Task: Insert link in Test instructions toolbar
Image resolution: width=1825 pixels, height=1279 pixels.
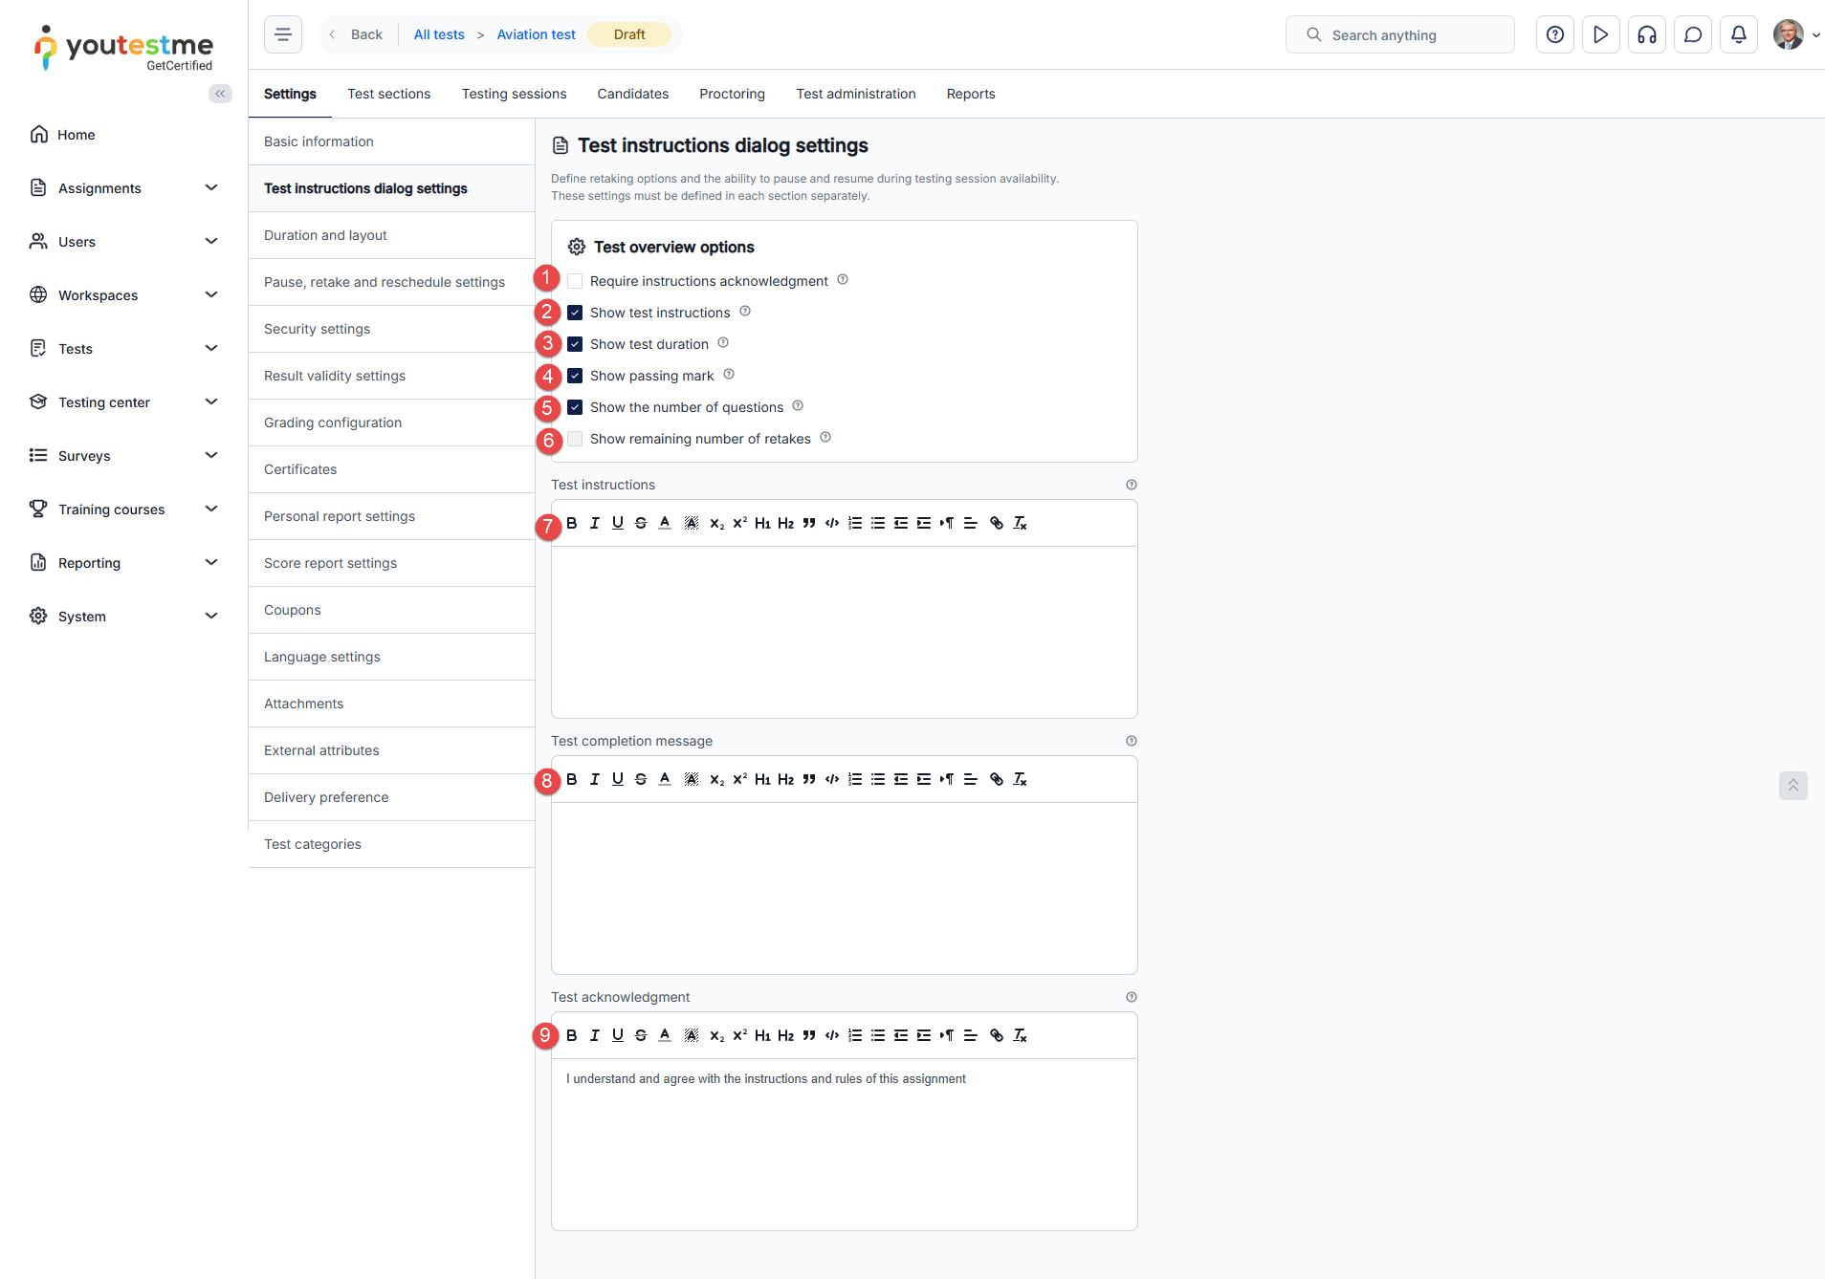Action: tap(997, 523)
